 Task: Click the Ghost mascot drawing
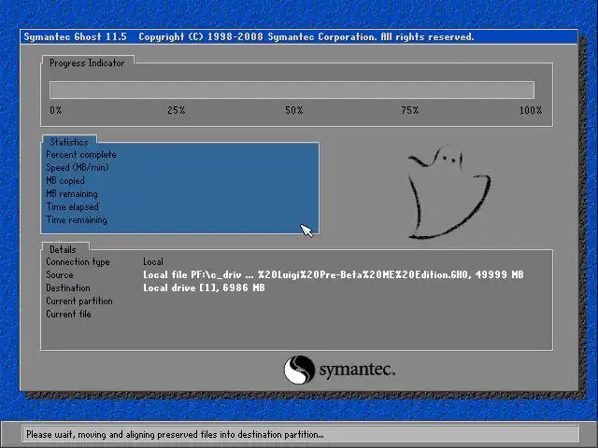pos(449,192)
